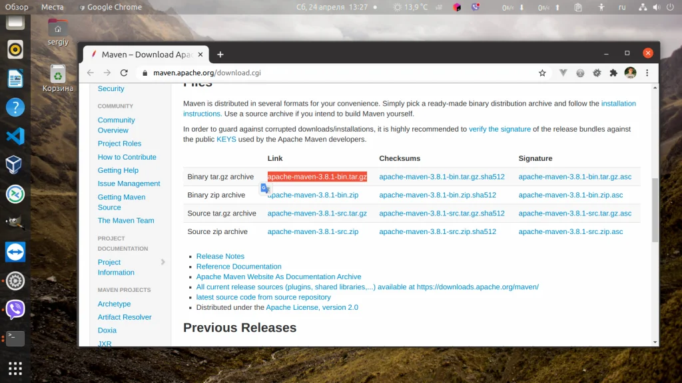Reload the Maven download page
The image size is (682, 383).
click(125, 72)
